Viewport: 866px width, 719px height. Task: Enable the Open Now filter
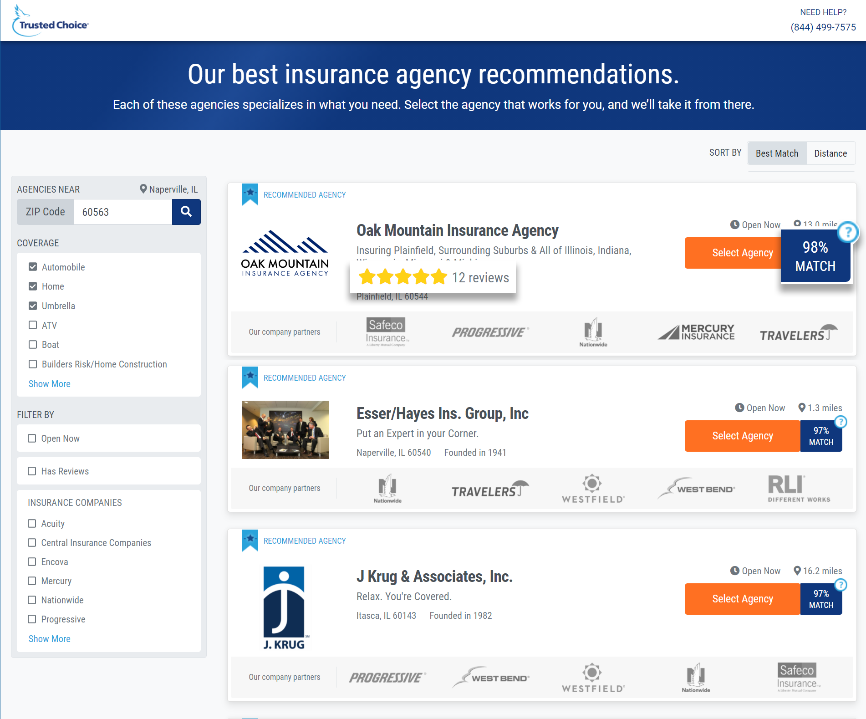[32, 438]
